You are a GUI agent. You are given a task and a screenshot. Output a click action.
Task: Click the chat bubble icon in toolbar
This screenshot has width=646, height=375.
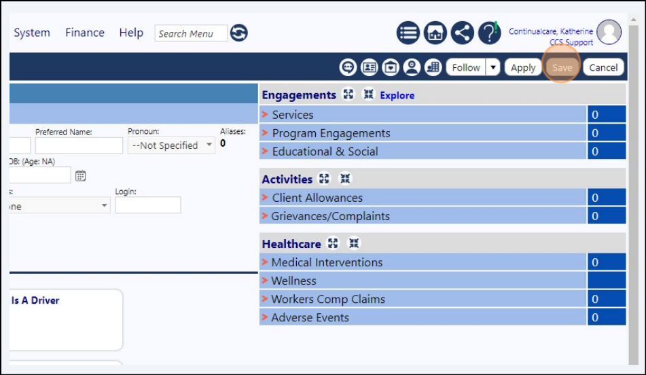point(348,67)
